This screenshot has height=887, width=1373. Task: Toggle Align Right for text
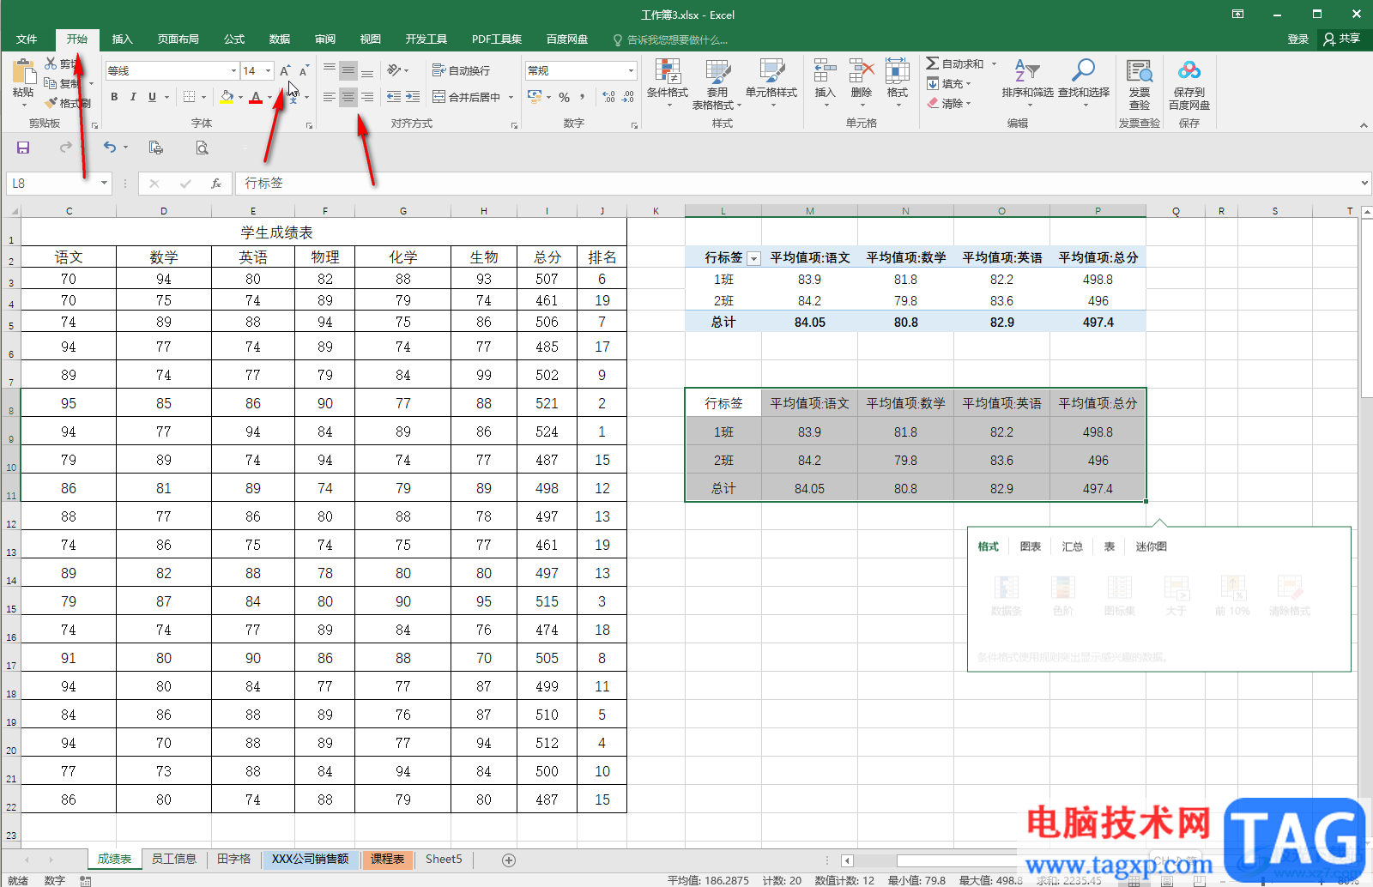[x=367, y=97]
